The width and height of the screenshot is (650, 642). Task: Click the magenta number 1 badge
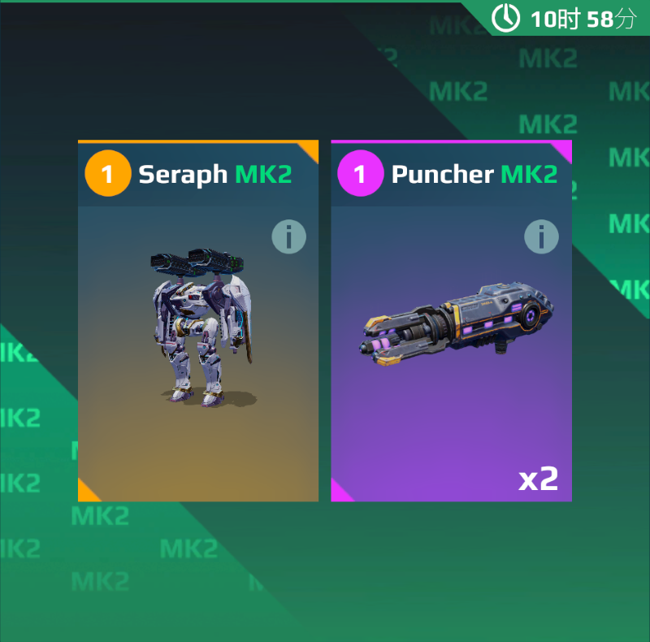[x=360, y=173]
